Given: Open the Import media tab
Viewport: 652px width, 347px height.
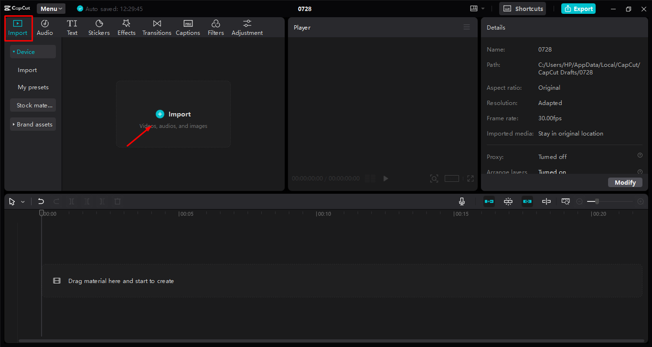Looking at the screenshot, I should click(x=18, y=28).
